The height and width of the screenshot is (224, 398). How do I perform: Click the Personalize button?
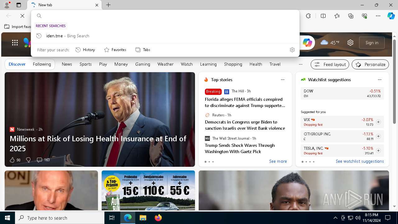[370, 64]
